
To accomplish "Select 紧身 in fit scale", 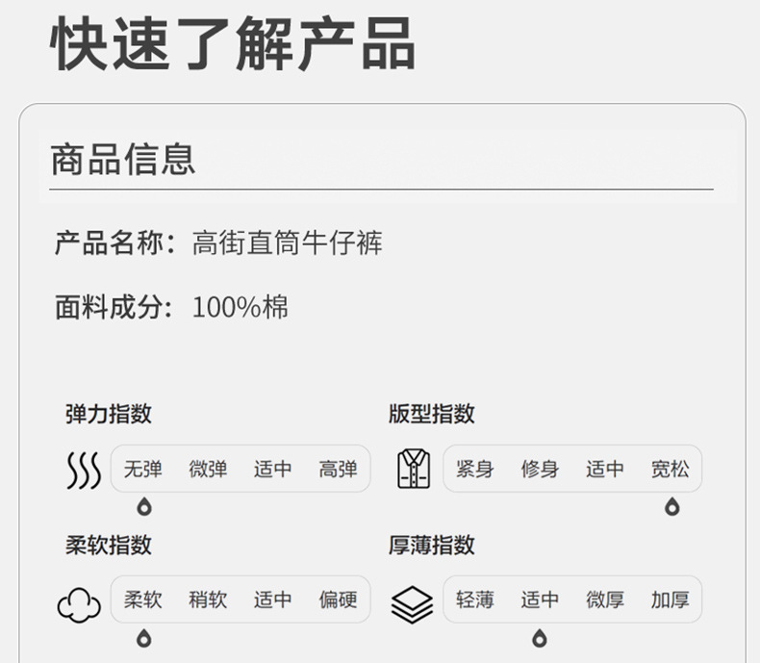I will [475, 470].
